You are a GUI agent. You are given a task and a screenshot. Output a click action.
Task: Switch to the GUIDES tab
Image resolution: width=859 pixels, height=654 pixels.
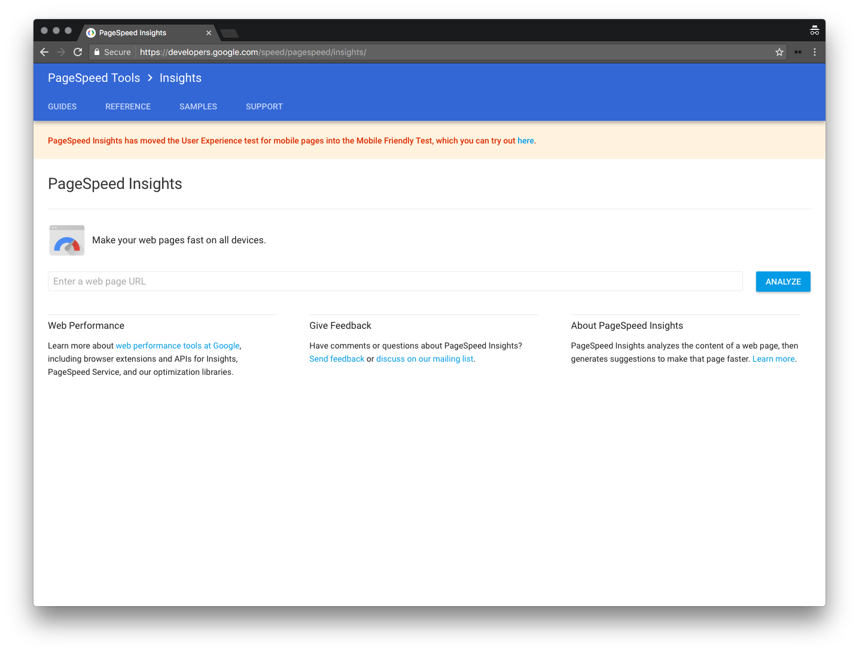(62, 106)
